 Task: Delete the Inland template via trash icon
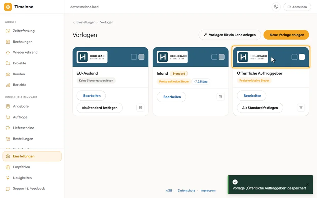[x=221, y=97]
